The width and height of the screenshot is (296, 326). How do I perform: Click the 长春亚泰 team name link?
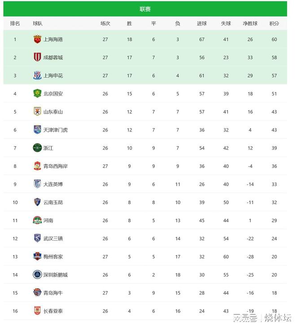click(x=53, y=311)
